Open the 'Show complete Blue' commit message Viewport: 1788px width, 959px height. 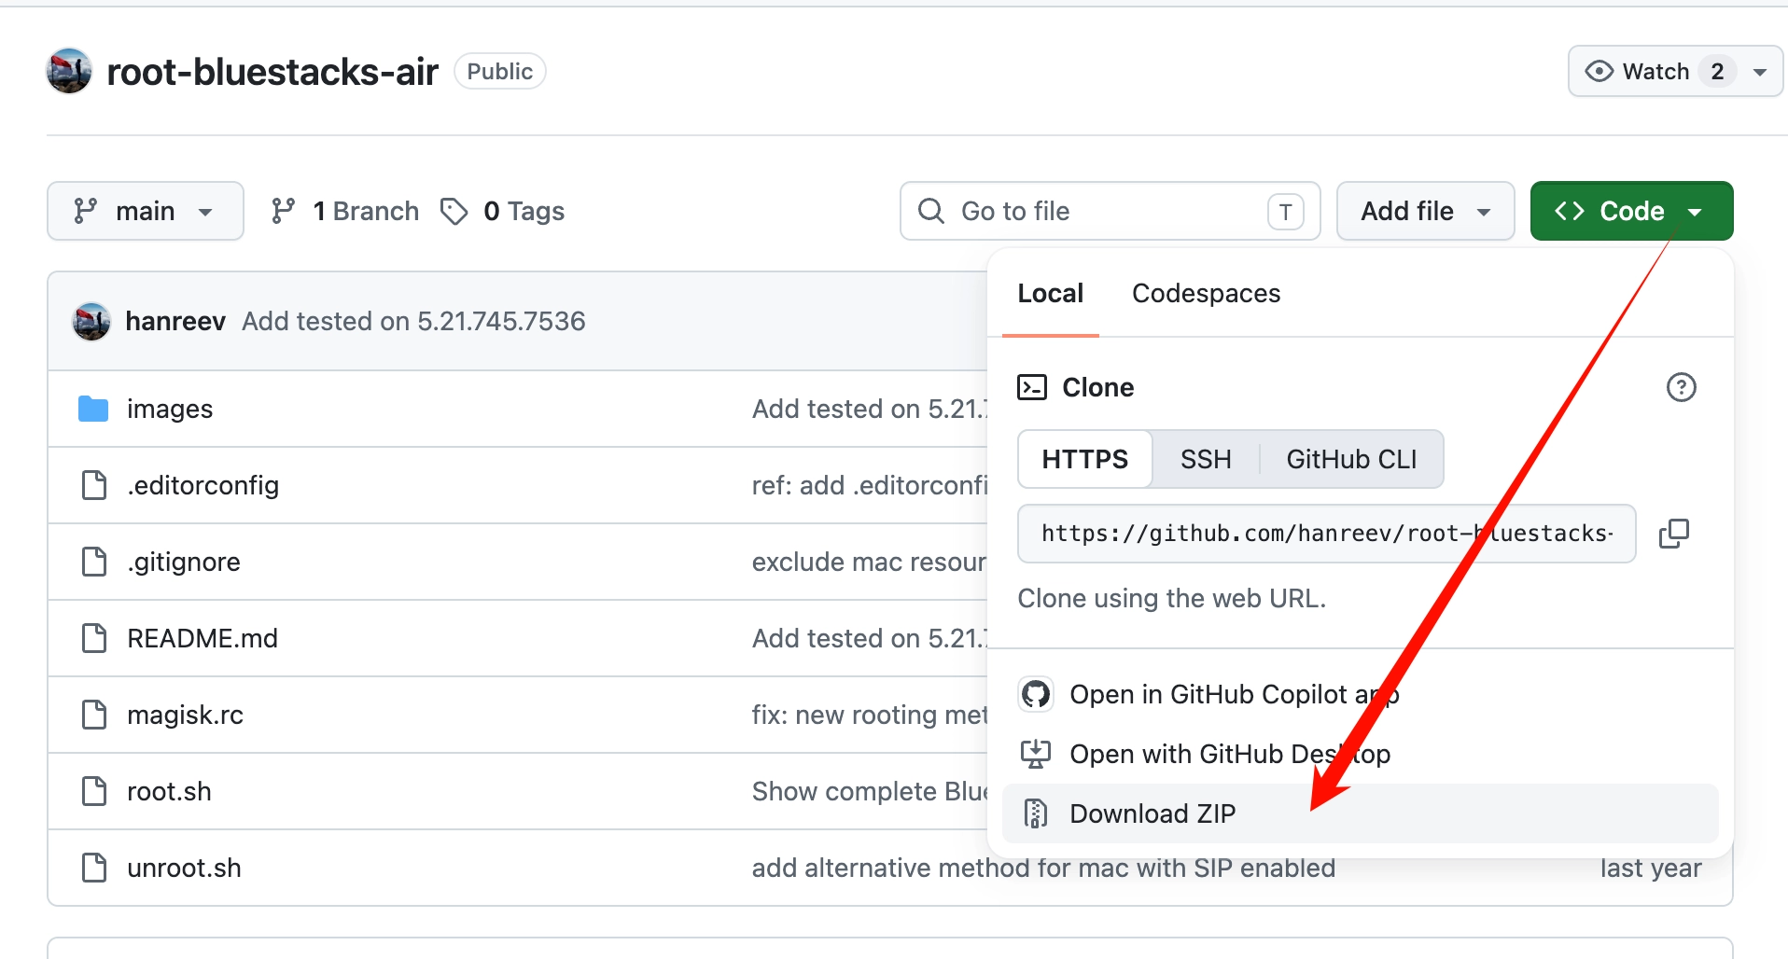[x=869, y=791]
